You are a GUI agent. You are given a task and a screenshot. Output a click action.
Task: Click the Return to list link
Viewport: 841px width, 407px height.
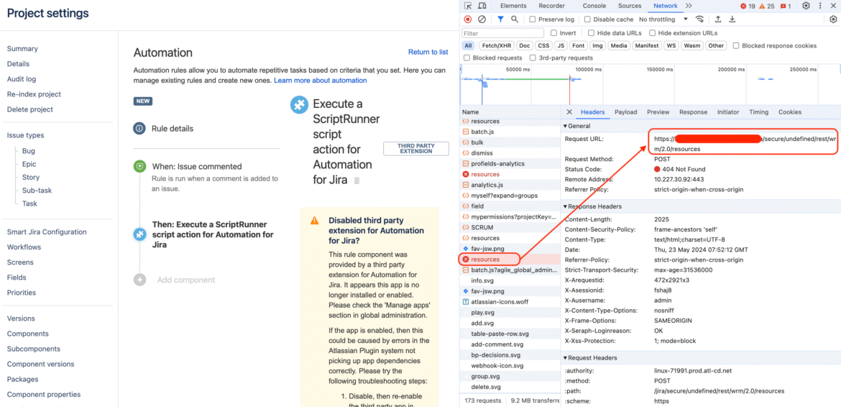[428, 52]
